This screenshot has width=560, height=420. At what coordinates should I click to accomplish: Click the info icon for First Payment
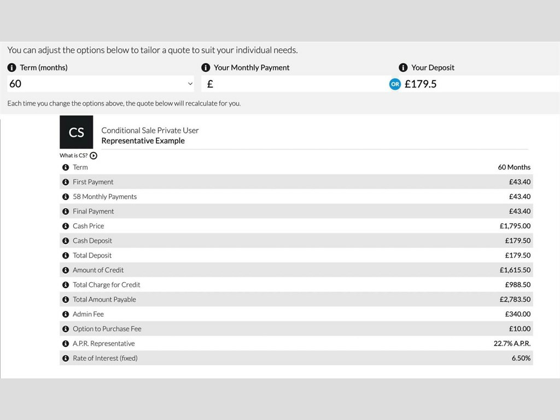[66, 182]
